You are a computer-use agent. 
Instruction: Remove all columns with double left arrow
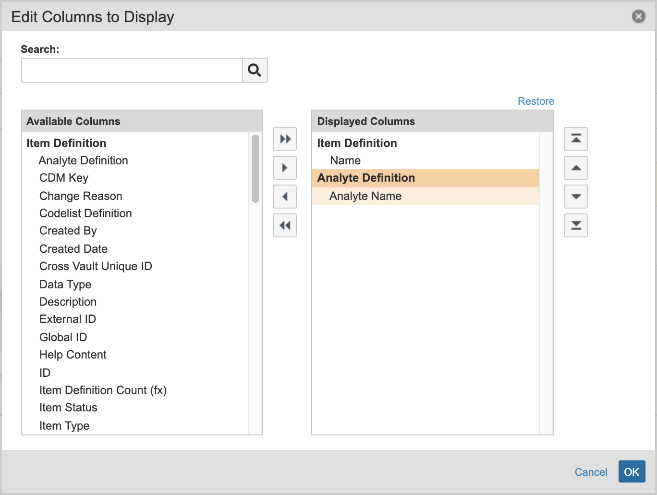pyautogui.click(x=285, y=225)
